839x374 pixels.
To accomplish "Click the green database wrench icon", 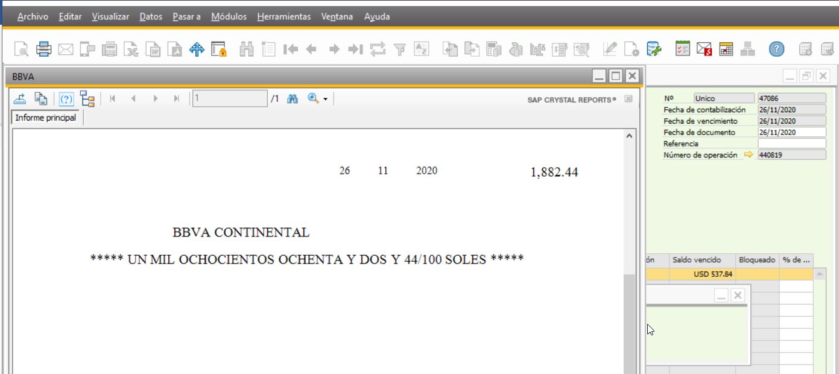I will click(653, 49).
